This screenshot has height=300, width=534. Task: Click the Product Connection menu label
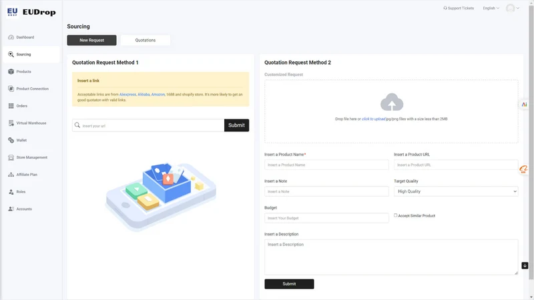coord(32,89)
